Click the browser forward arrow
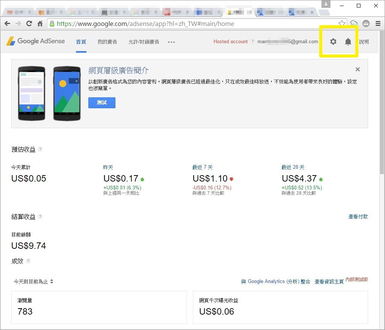Image resolution: width=385 pixels, height=330 pixels. (x=18, y=24)
